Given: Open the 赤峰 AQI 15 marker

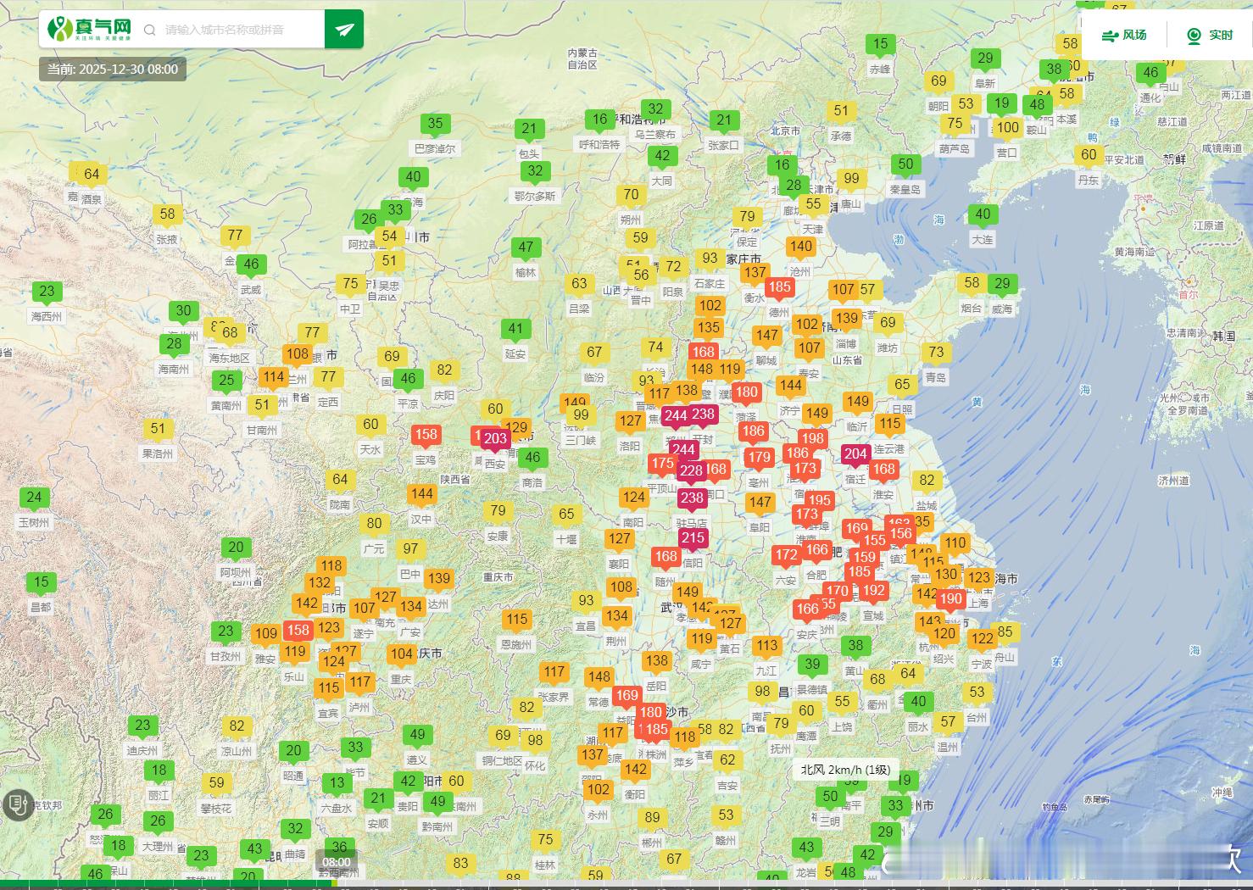Looking at the screenshot, I should click(x=880, y=46).
